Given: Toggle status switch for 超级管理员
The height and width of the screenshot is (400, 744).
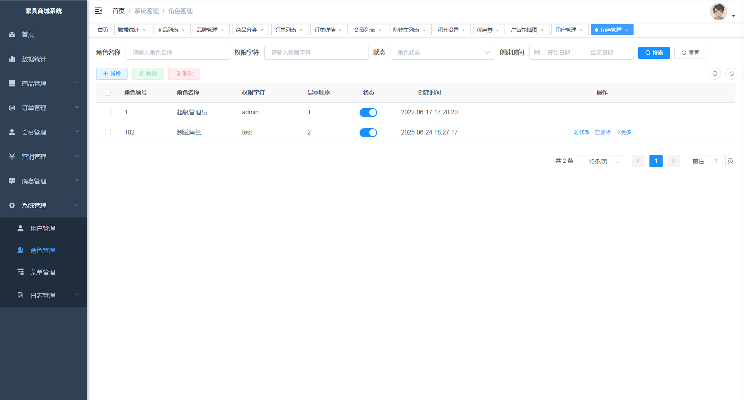Looking at the screenshot, I should [x=368, y=112].
